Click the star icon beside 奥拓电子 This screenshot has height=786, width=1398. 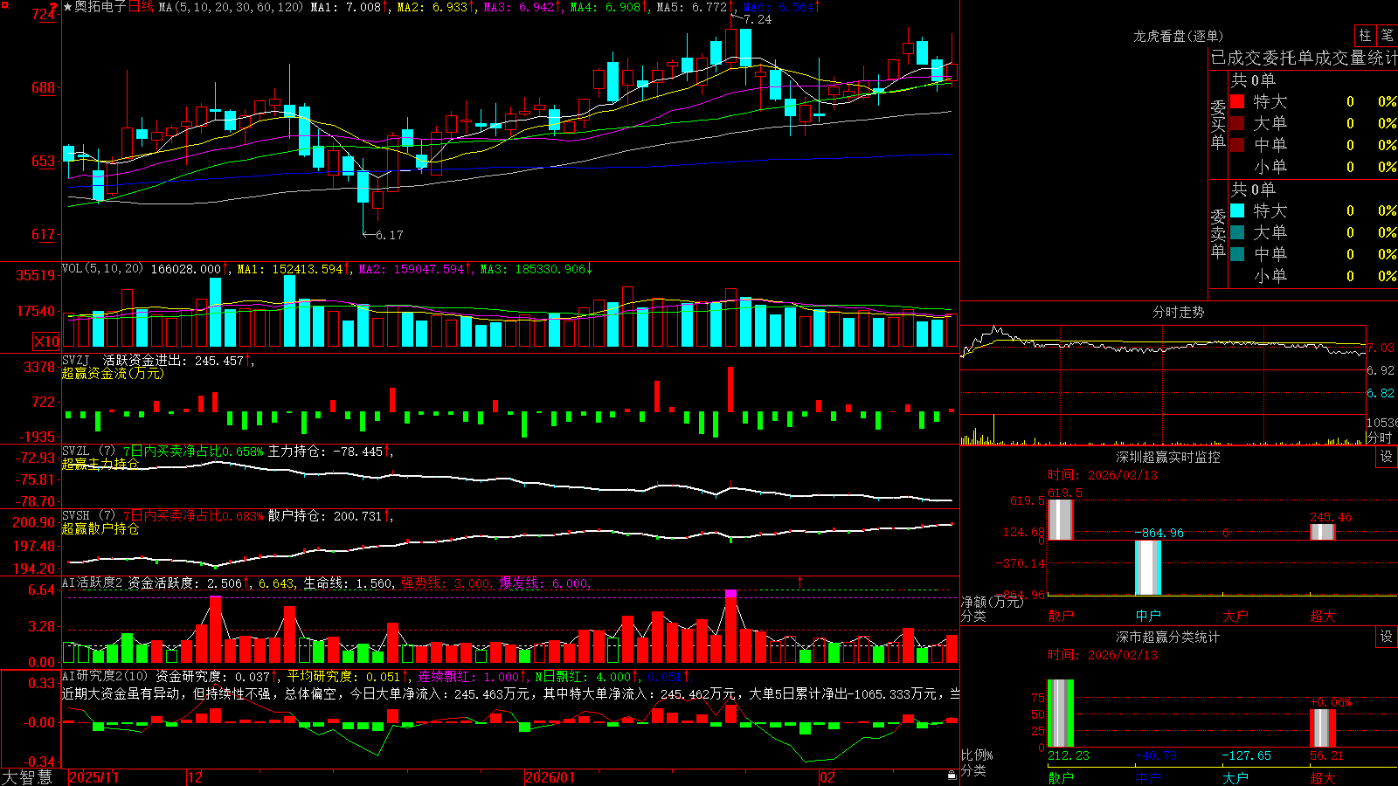coord(67,7)
